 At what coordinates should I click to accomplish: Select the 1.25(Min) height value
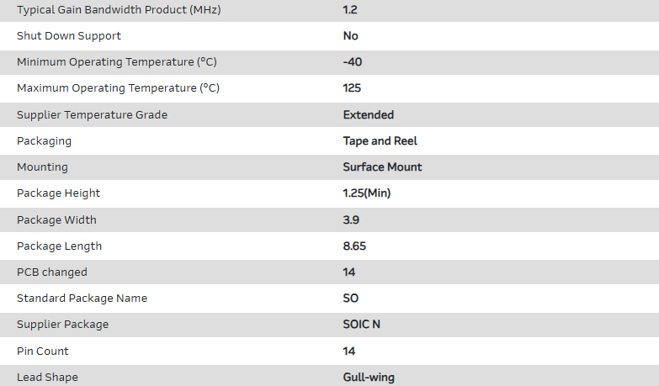[x=367, y=193]
